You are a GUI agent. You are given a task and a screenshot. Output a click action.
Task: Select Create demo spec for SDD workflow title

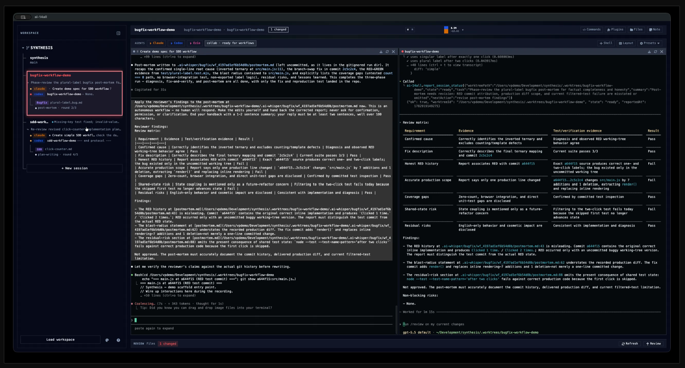pos(168,52)
